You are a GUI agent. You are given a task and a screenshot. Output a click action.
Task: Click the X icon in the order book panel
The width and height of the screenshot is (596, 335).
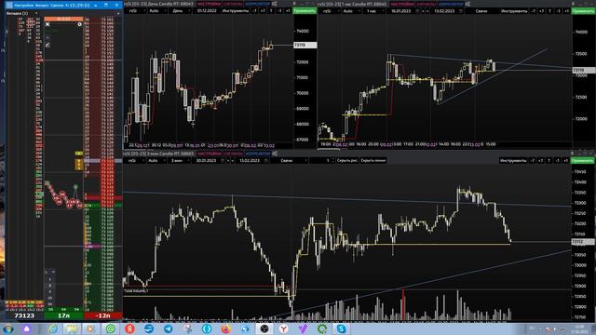coord(47,24)
